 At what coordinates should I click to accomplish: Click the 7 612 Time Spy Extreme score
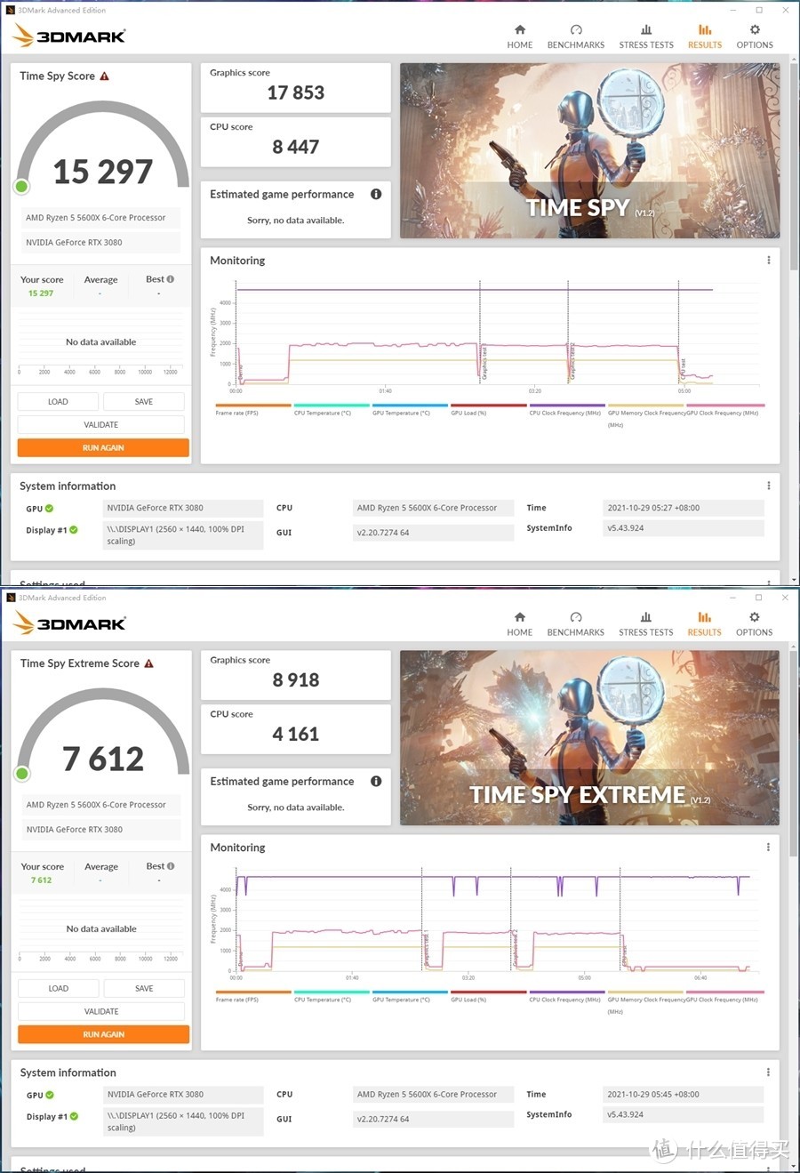click(x=103, y=759)
